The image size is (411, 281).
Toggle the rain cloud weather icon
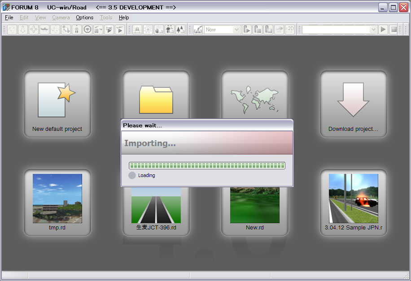click(279, 29)
